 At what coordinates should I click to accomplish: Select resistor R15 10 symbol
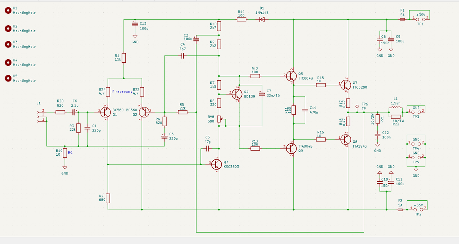click(x=321, y=85)
